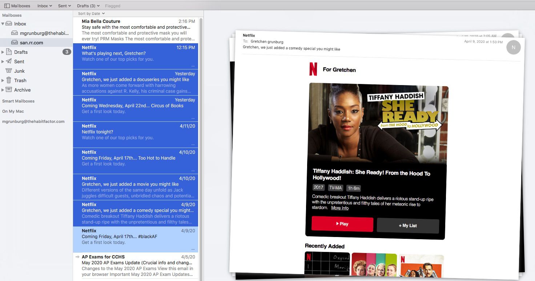Image resolution: width=535 pixels, height=281 pixels.
Task: Expand the Archive disclosure triangle
Action: pos(3,90)
